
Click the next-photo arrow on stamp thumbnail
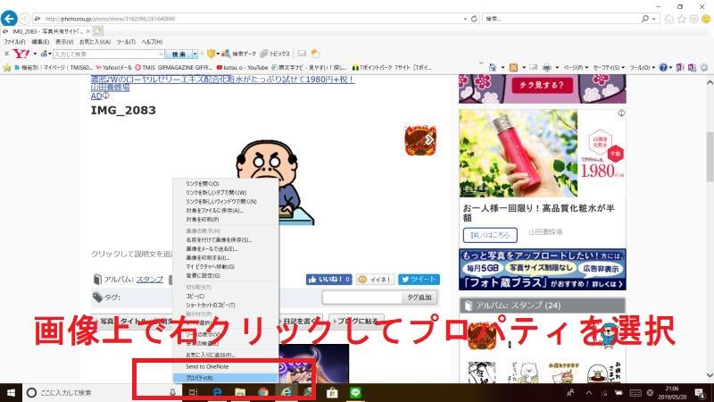coord(429,140)
